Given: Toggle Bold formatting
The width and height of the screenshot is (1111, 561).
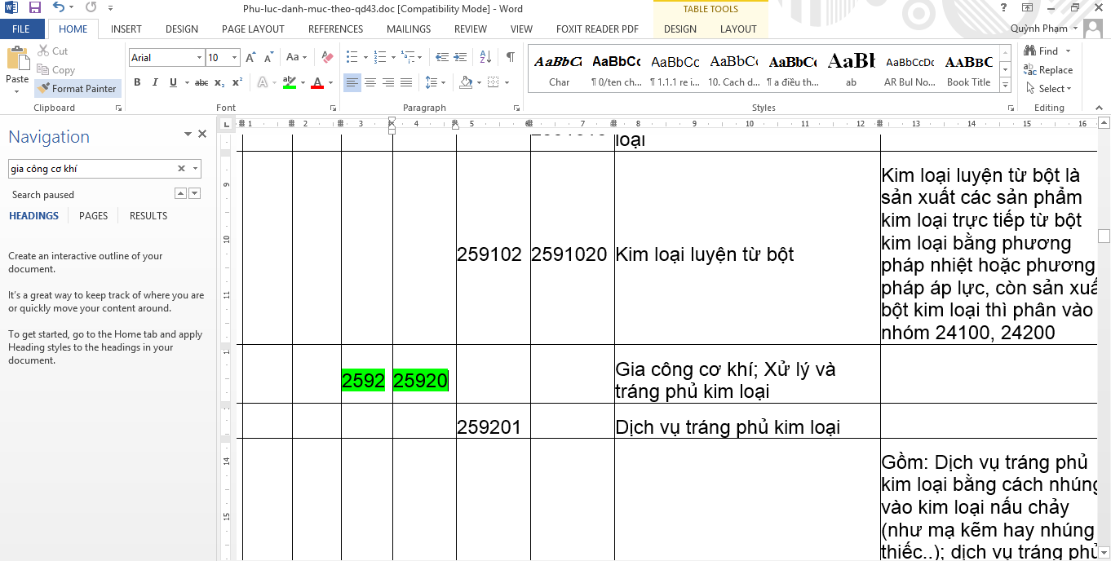Looking at the screenshot, I should [x=137, y=82].
